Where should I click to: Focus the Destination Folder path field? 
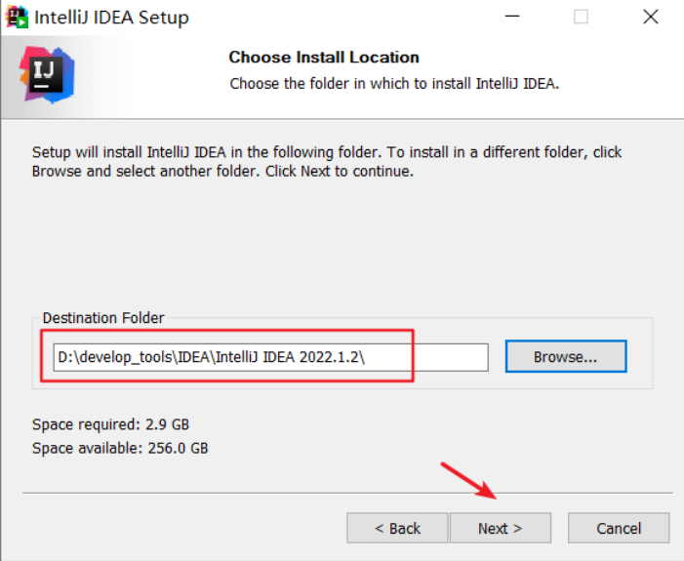pyautogui.click(x=270, y=358)
